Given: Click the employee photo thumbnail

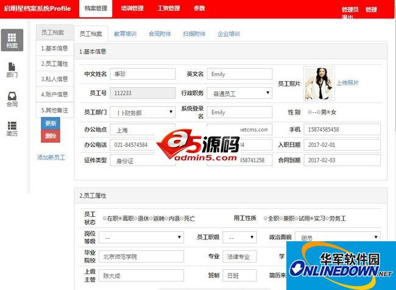Looking at the screenshot, I should coord(319,83).
